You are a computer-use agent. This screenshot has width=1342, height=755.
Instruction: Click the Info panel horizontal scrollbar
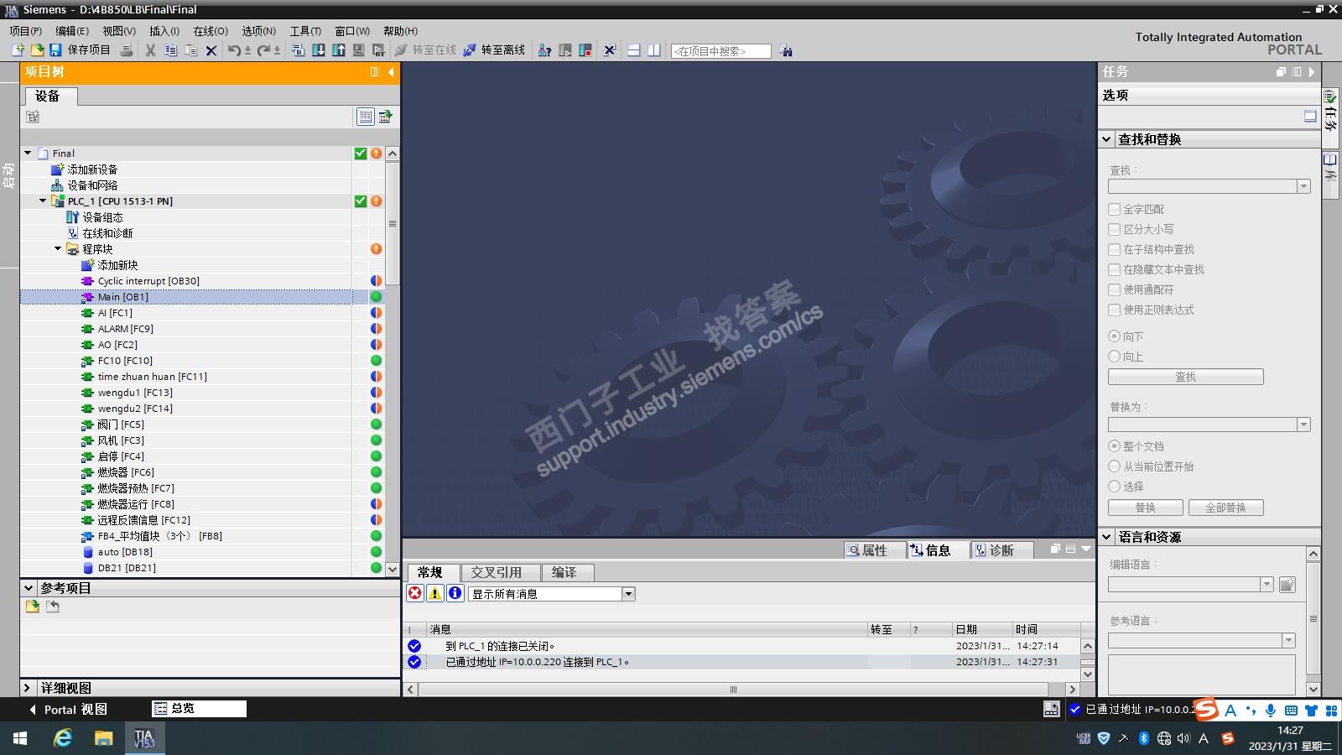click(x=734, y=690)
